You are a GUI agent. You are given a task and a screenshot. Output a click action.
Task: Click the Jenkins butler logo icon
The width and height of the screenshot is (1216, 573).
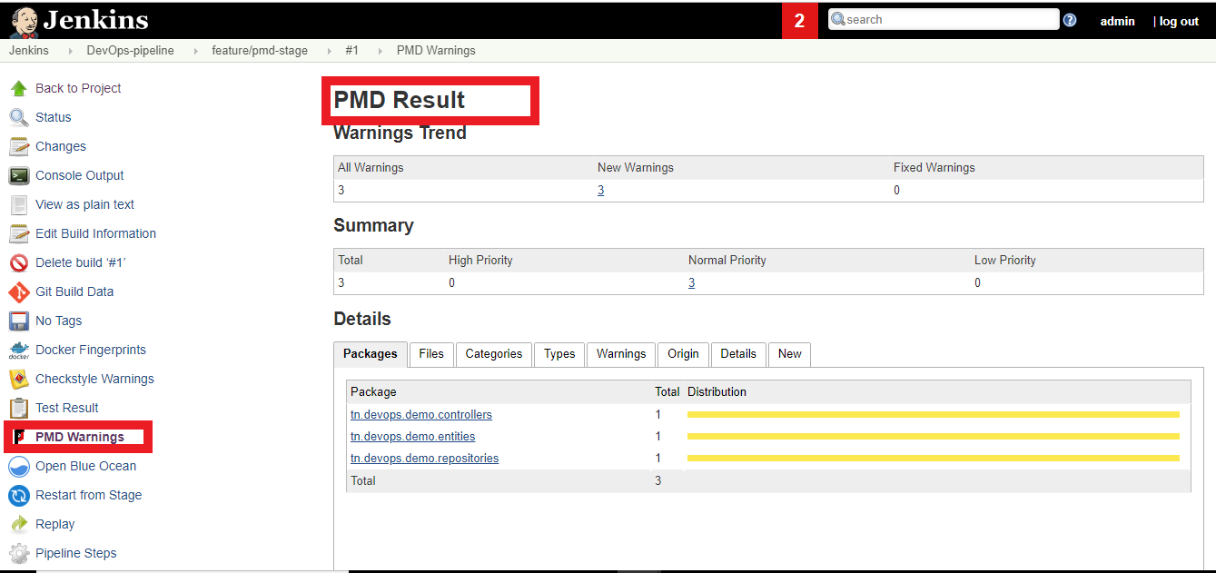tap(24, 20)
